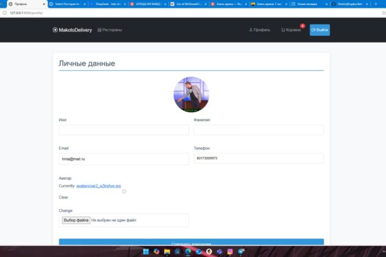386x257 pixels.
Task: Click the red cart badge counter
Action: click(x=302, y=26)
